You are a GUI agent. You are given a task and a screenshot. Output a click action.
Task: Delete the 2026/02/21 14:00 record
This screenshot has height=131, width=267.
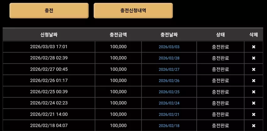click(x=253, y=114)
